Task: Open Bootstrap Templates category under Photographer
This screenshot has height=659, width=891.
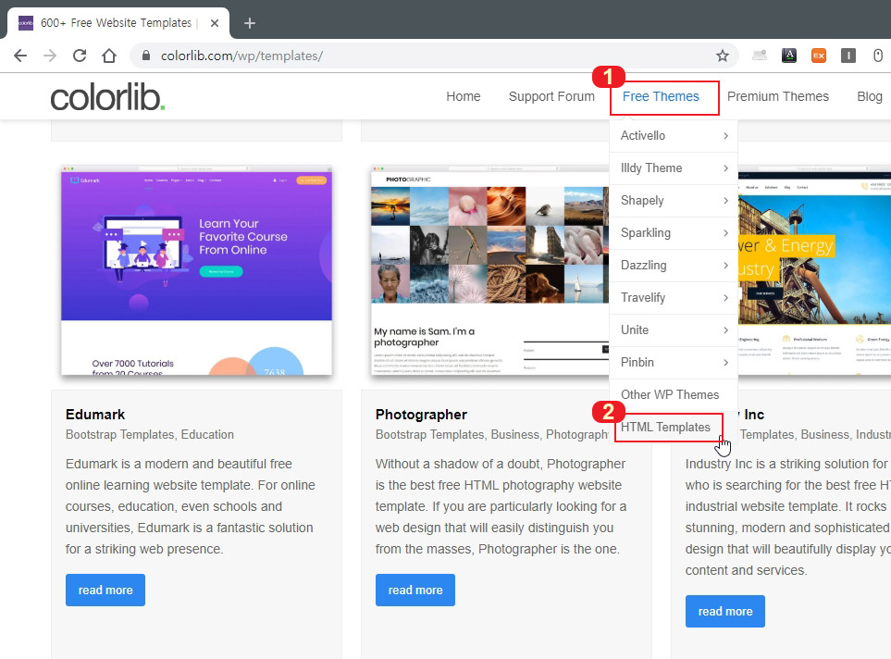Action: (x=429, y=434)
